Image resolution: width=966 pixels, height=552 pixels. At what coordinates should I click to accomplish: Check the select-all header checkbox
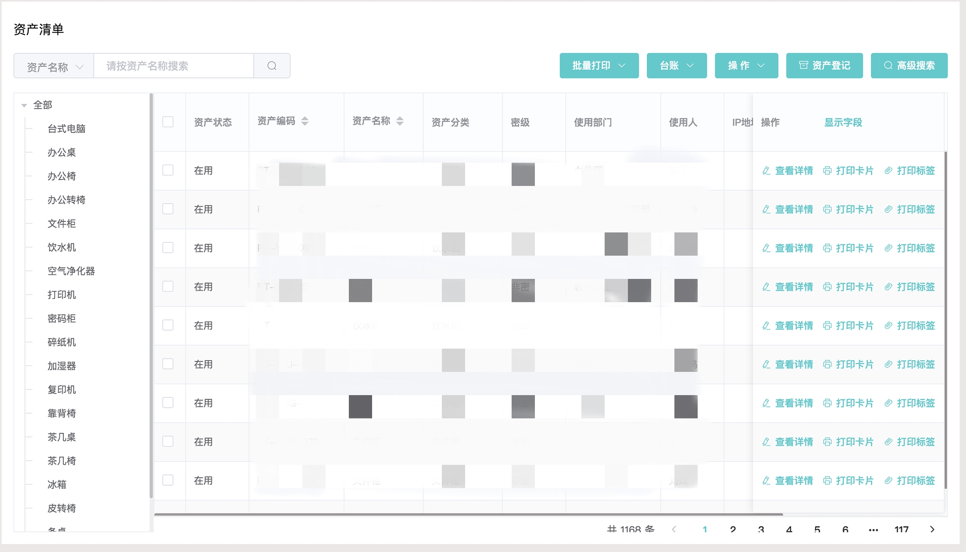pos(168,122)
